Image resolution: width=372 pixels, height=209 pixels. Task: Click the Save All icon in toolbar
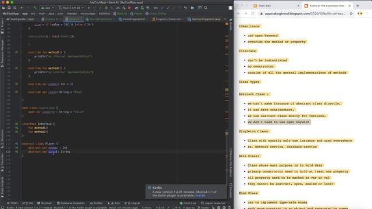9,8
